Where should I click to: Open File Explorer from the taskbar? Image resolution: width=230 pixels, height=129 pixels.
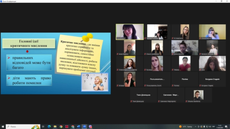click(x=55, y=127)
